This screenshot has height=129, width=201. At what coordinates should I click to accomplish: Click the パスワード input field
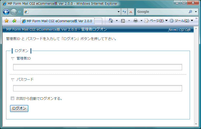97,88
